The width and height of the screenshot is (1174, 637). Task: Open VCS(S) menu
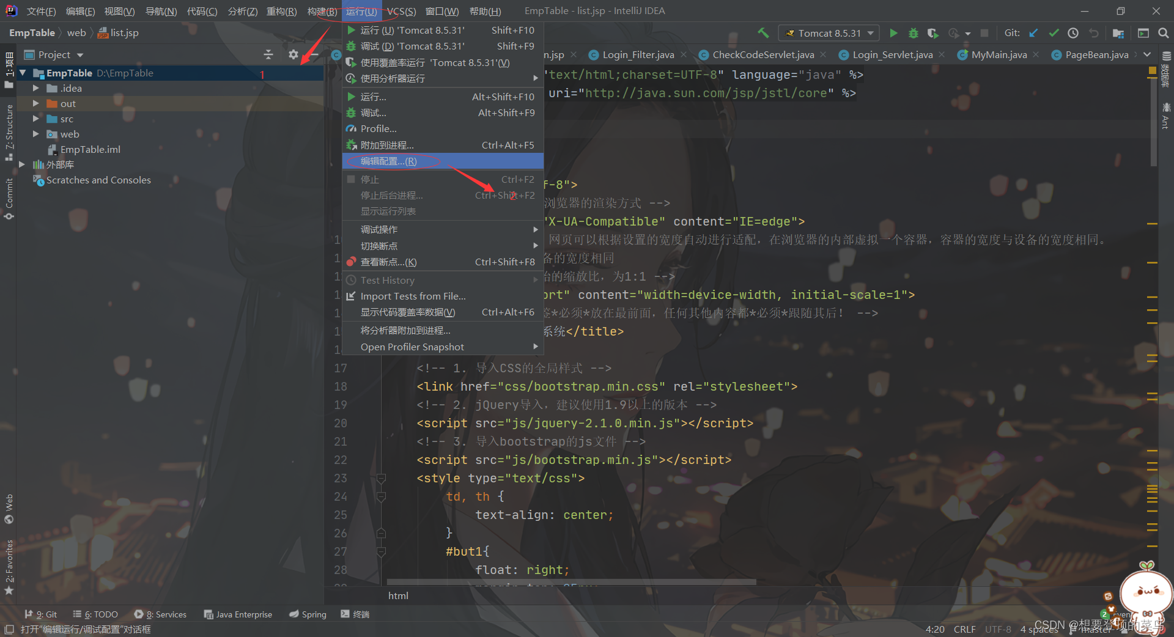[401, 11]
